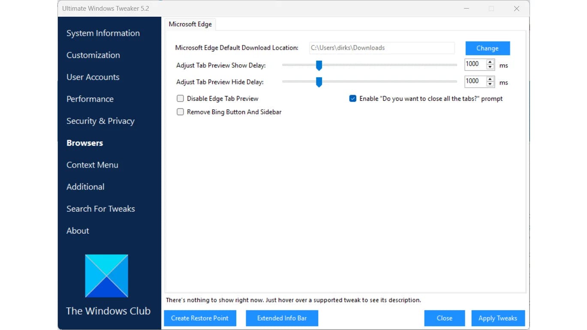Click the Close button at bottom

[445, 318]
